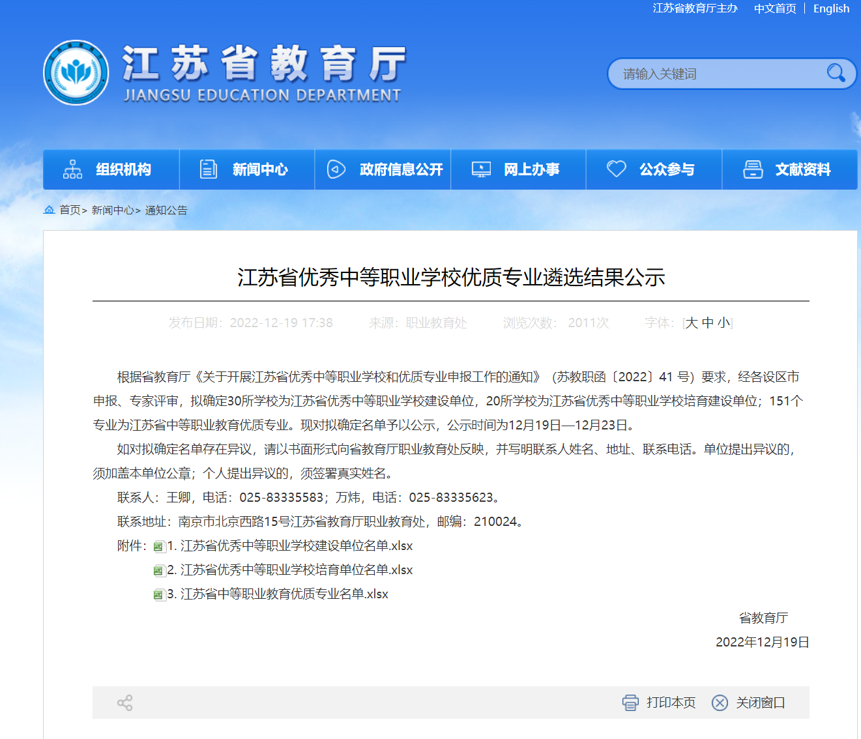This screenshot has width=861, height=739.
Task: Select the 网上办事 menu item
Action: click(518, 169)
